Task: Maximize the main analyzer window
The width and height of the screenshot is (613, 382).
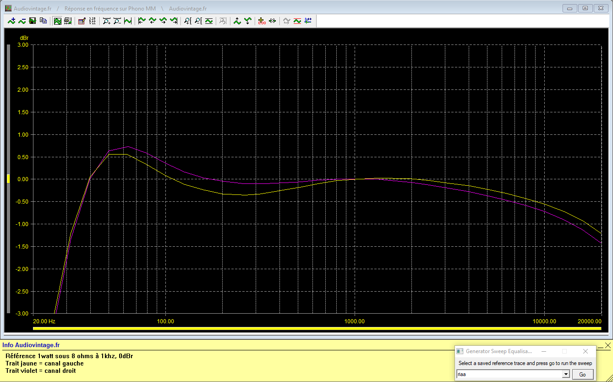Action: pyautogui.click(x=585, y=8)
